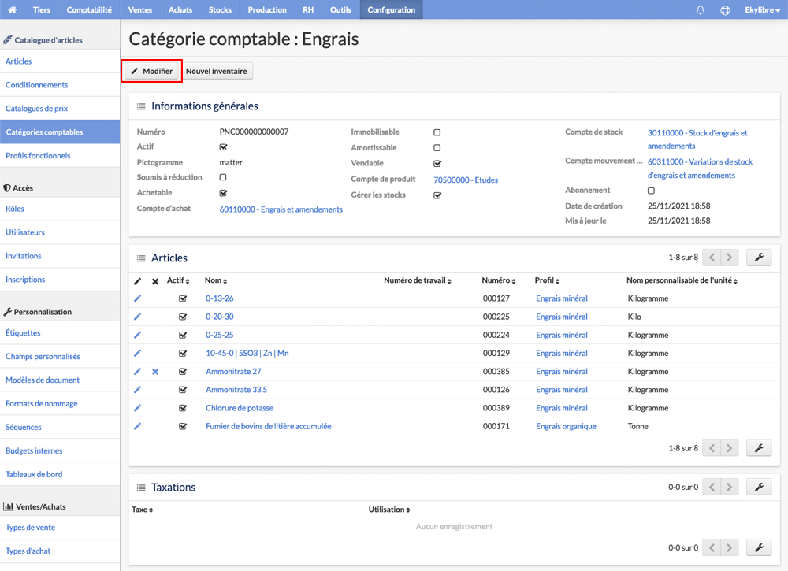The height and width of the screenshot is (571, 788).
Task: Edit article 0-13-26 via pencil icon
Action: [137, 298]
